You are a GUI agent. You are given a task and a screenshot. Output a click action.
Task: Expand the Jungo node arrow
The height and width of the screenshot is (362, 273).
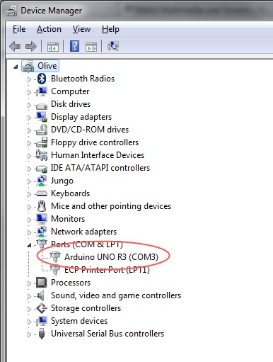(x=29, y=181)
